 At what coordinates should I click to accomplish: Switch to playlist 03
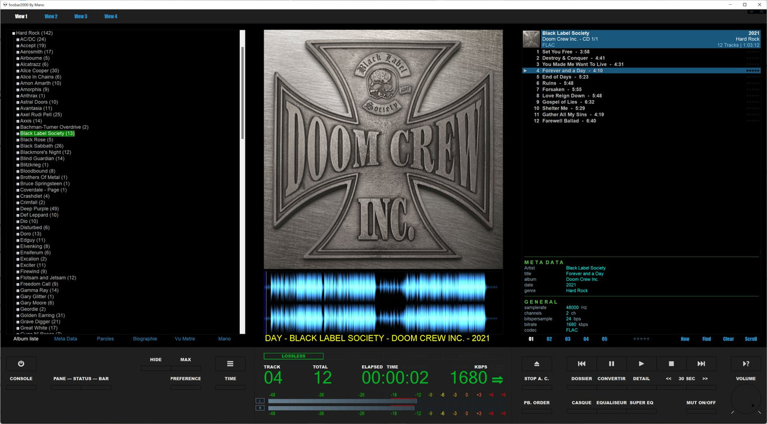[567, 339]
